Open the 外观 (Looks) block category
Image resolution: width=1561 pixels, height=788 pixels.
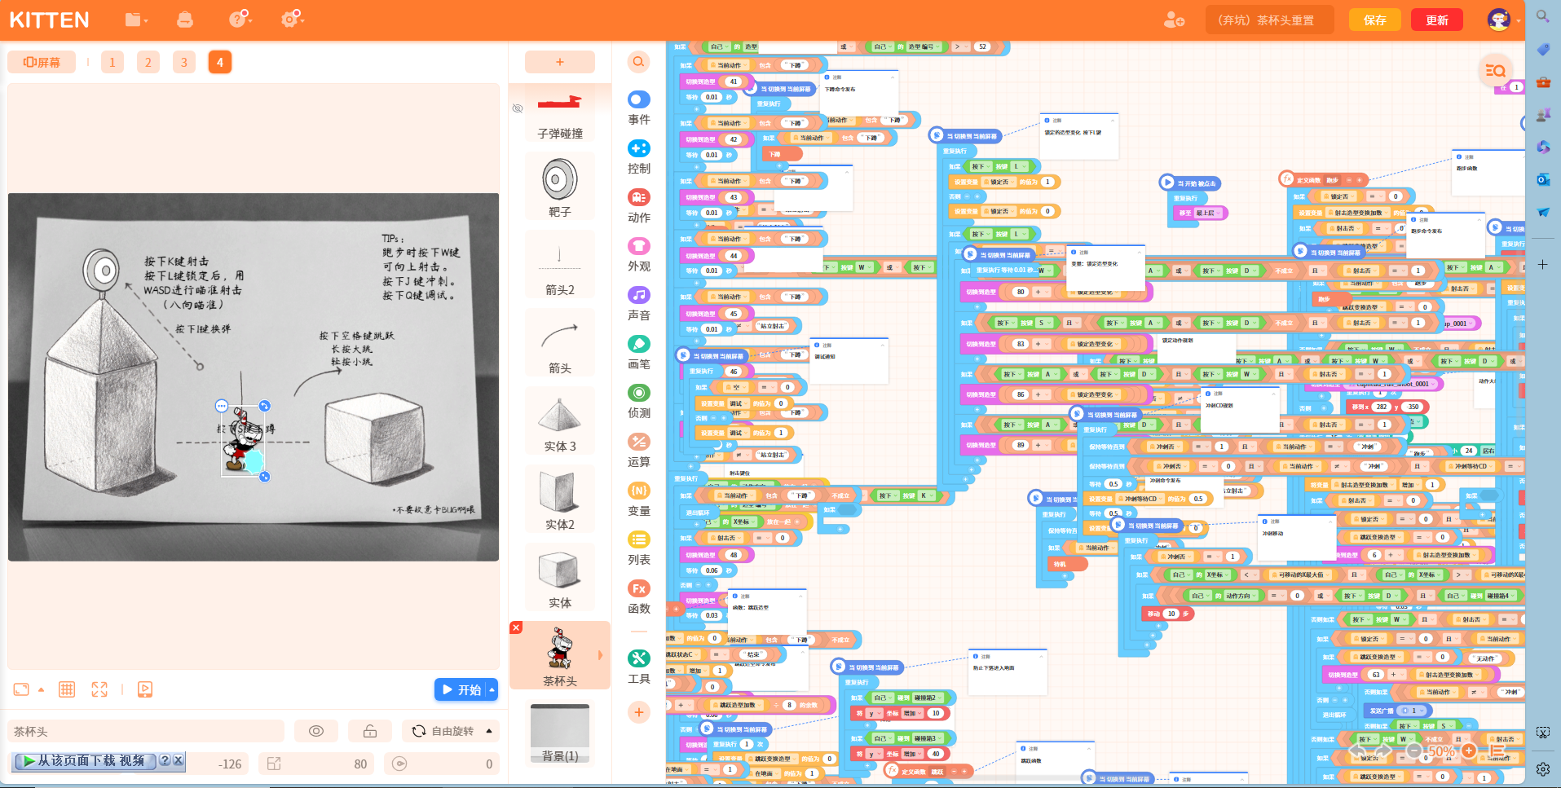639,255
